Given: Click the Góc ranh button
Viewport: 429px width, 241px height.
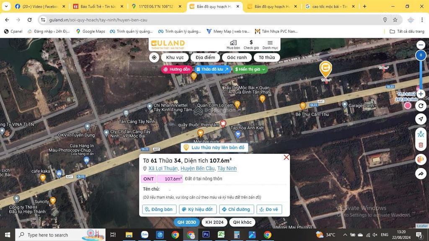Looking at the screenshot, I should click(237, 57).
